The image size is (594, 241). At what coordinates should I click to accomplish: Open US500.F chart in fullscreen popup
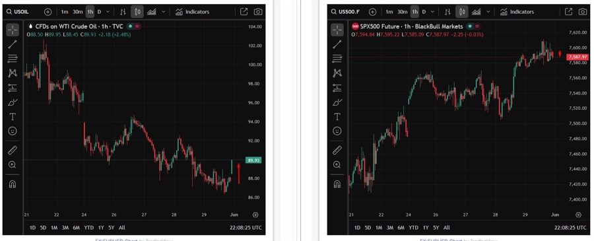point(569,12)
